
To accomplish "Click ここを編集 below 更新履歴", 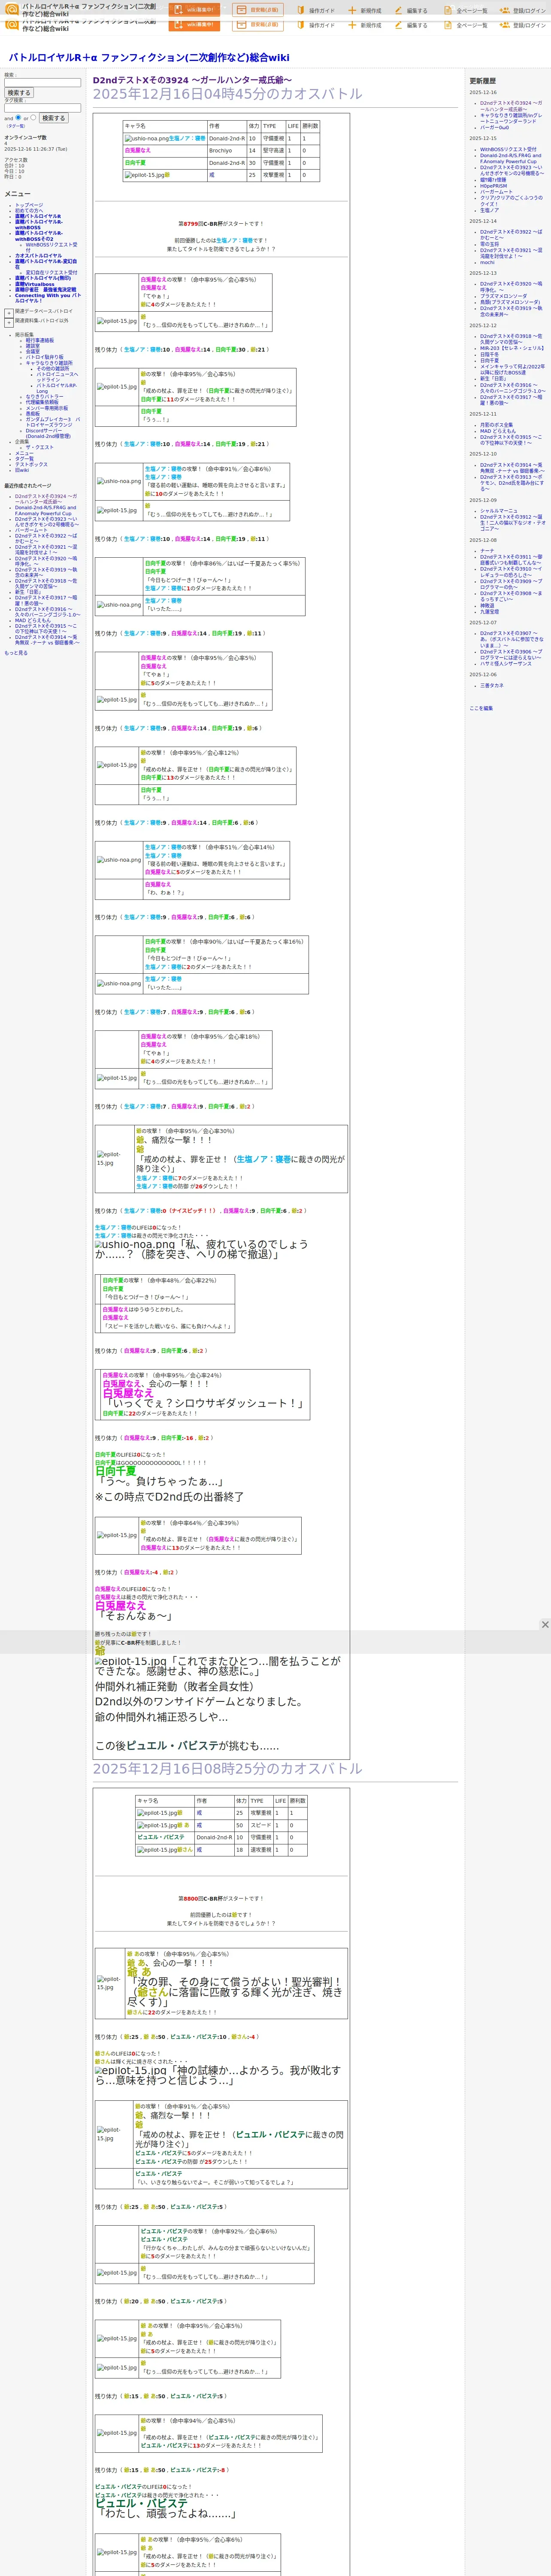I will [x=481, y=708].
